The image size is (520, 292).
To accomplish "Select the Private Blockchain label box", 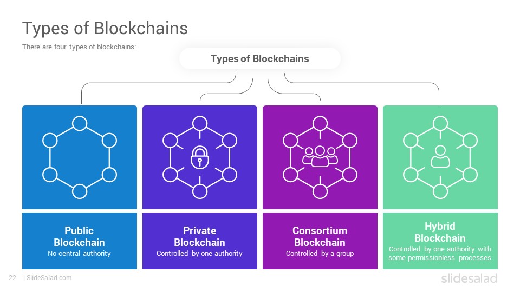I will pyautogui.click(x=200, y=241).
